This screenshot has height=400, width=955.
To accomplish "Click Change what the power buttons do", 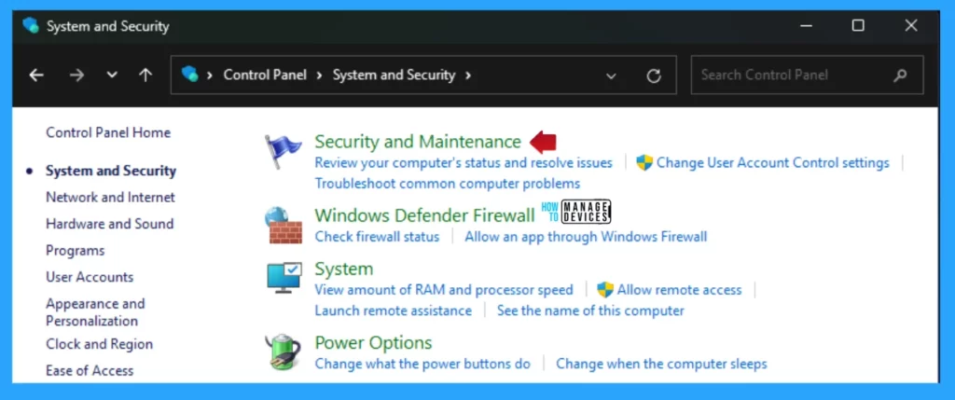I will click(422, 364).
